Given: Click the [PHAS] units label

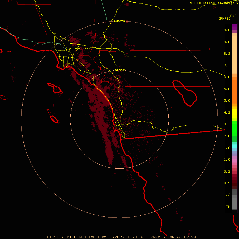Looking at the screenshot, I should 224,19.
